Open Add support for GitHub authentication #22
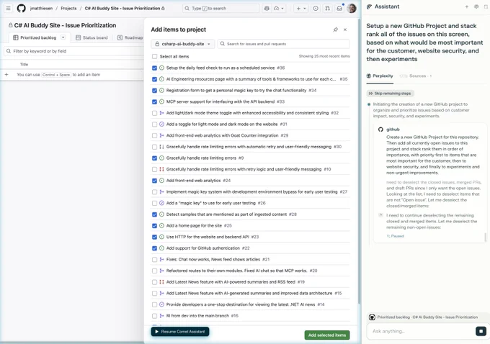This screenshot has width=490, height=344. [202, 248]
